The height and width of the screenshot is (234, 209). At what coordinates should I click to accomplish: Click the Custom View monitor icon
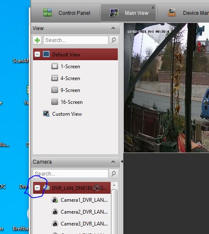click(x=46, y=114)
